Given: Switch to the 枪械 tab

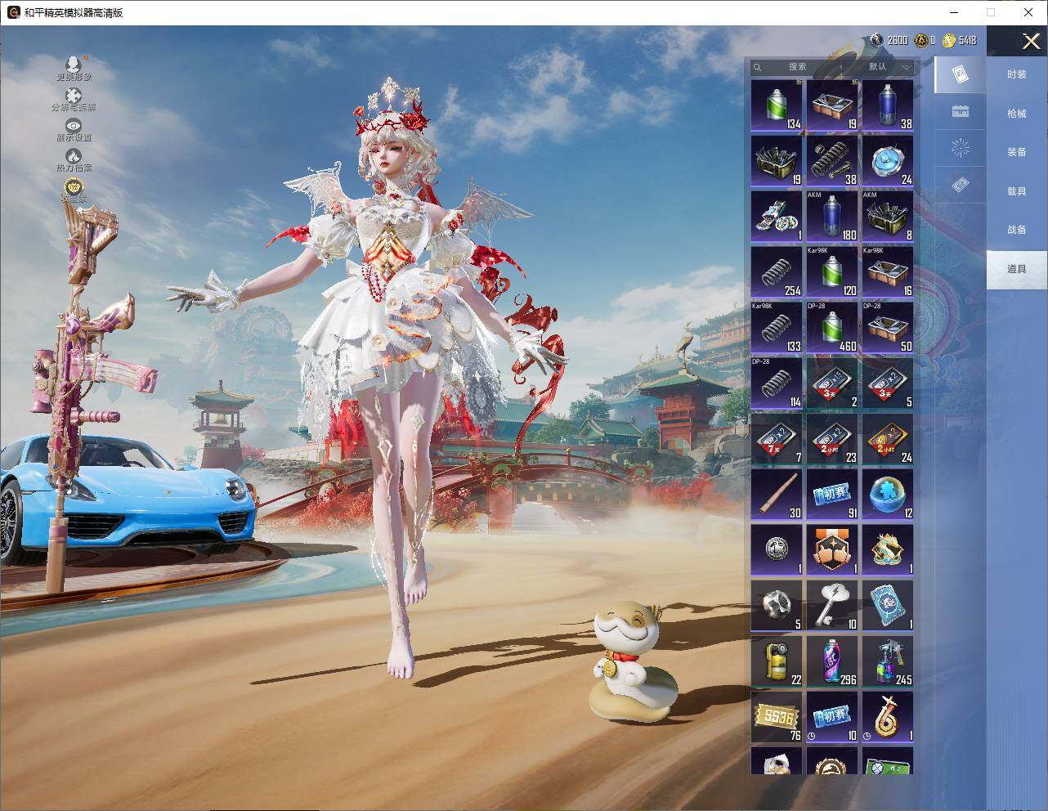Looking at the screenshot, I should 1016,114.
